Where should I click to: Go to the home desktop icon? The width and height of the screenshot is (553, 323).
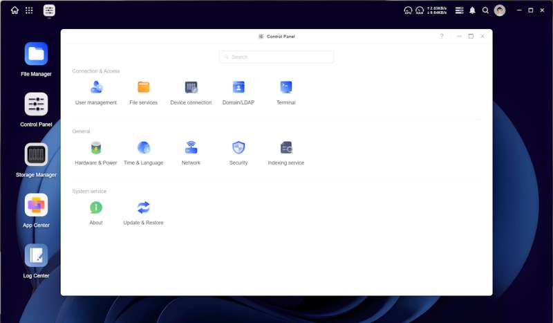pos(15,10)
